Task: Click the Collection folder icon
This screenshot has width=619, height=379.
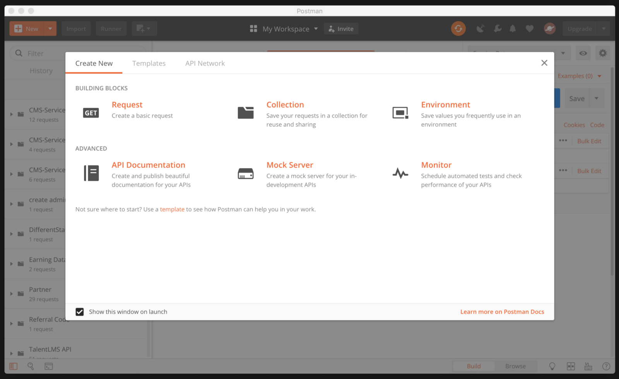Action: (246, 113)
